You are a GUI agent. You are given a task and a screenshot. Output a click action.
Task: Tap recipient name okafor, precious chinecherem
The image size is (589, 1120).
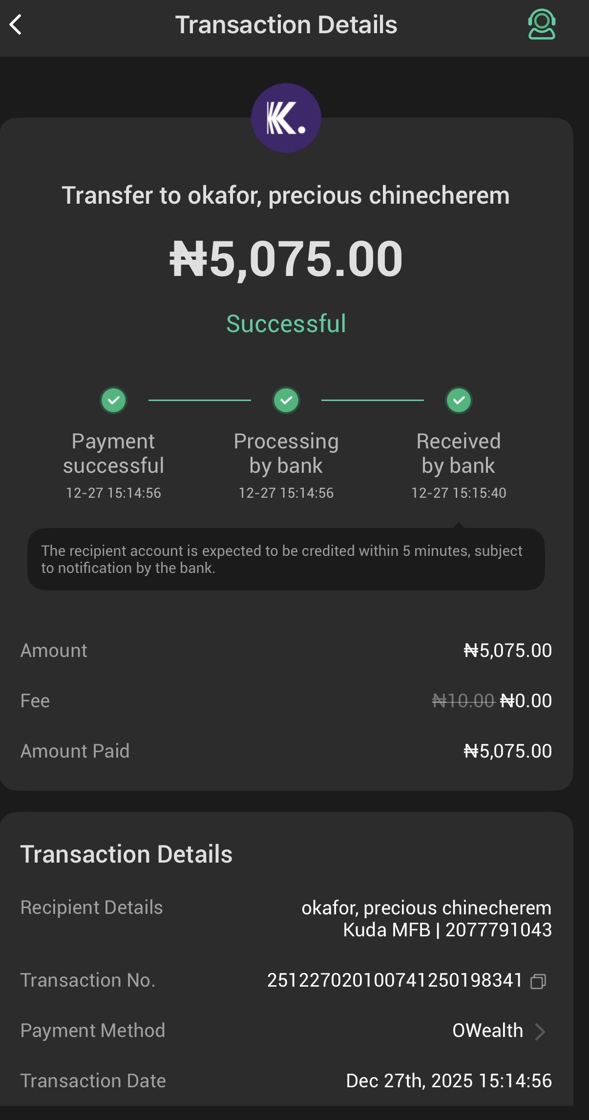click(426, 908)
